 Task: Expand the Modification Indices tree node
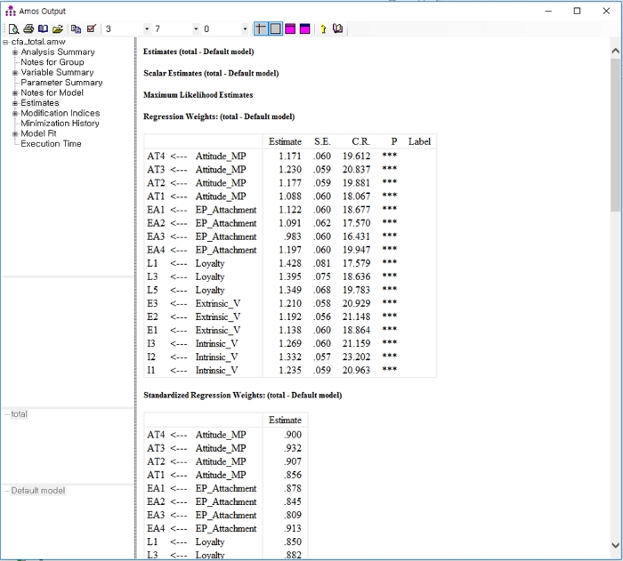point(15,113)
